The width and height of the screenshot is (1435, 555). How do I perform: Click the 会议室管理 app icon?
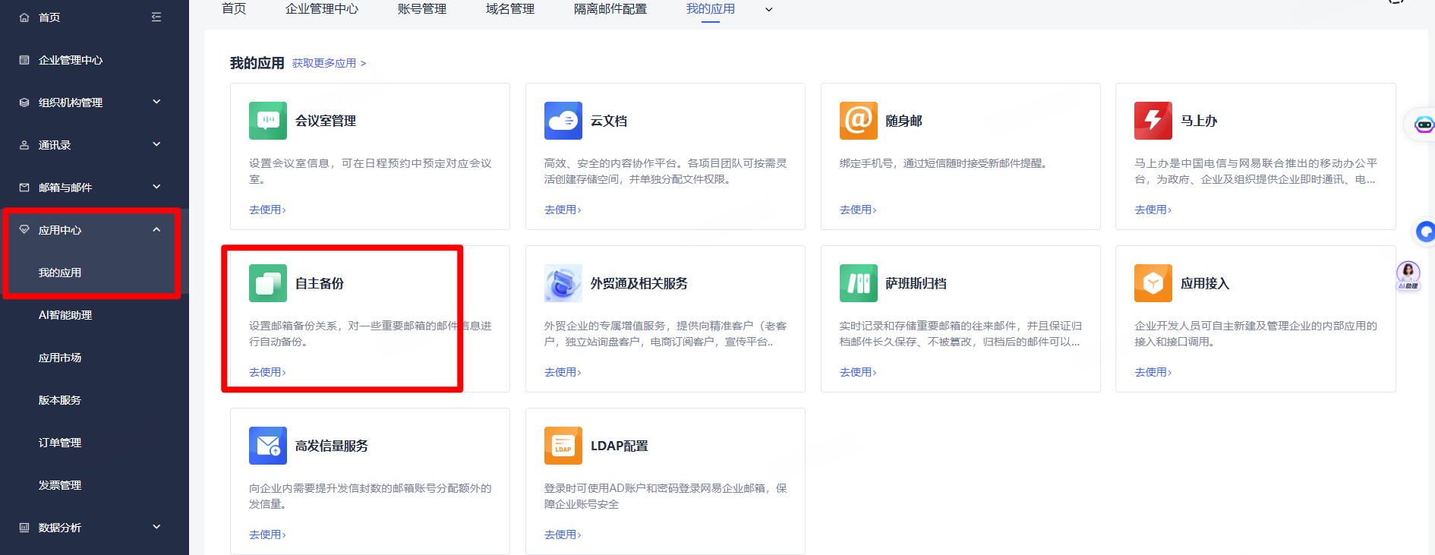pos(268,121)
